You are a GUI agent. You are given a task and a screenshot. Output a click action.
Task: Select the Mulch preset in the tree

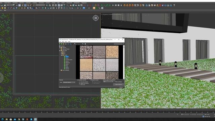pyautogui.click(x=67, y=64)
